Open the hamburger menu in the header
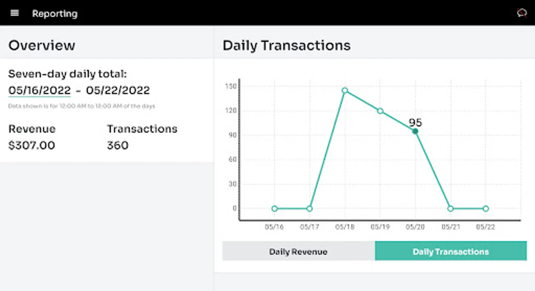This screenshot has height=291, width=535. point(15,13)
